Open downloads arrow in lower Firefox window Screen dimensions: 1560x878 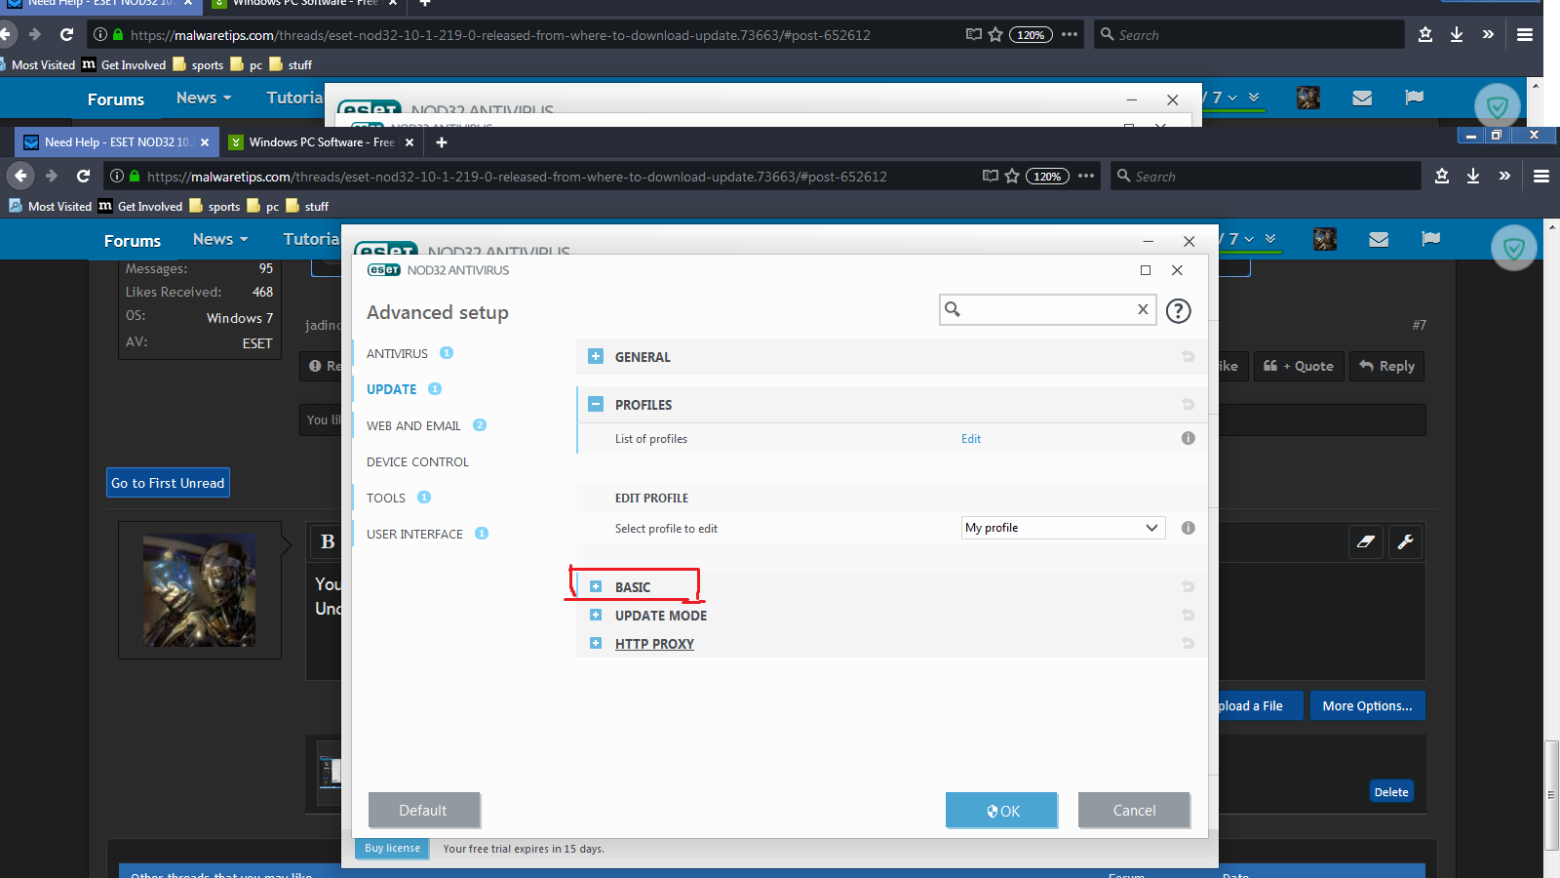(1473, 176)
